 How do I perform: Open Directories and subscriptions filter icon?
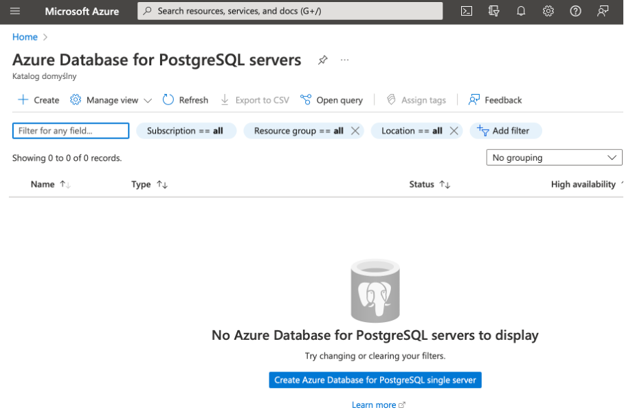click(494, 11)
